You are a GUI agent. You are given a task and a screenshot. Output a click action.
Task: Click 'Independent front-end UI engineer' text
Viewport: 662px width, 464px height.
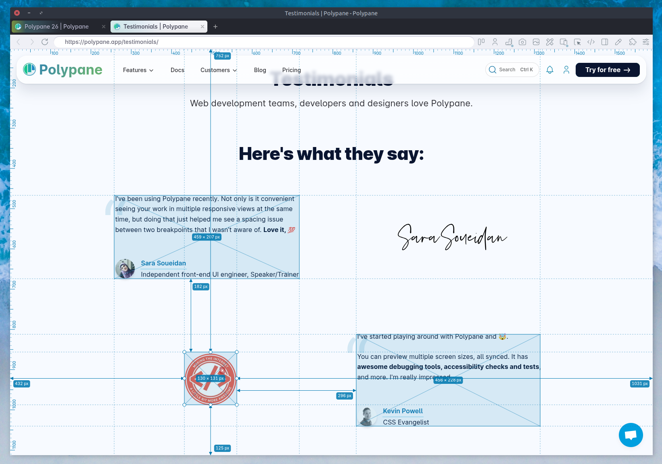194,274
